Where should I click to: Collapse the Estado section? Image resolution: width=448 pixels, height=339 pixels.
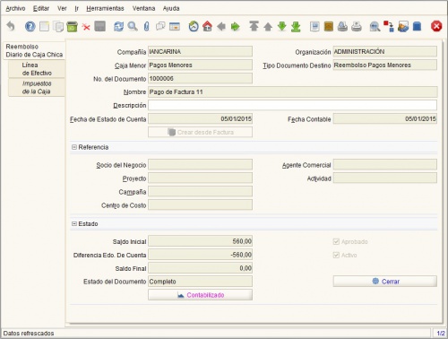pos(74,223)
